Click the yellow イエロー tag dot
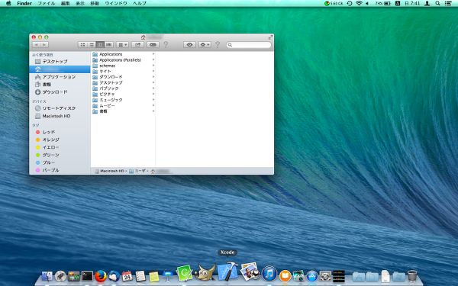This screenshot has width=458, height=286. (x=37, y=147)
